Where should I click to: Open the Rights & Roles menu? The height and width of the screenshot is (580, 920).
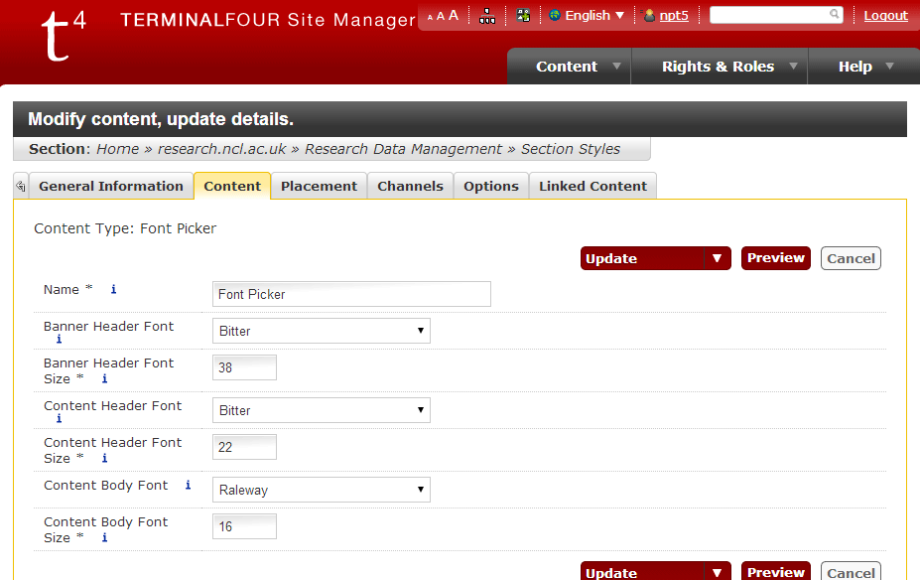[x=719, y=67]
